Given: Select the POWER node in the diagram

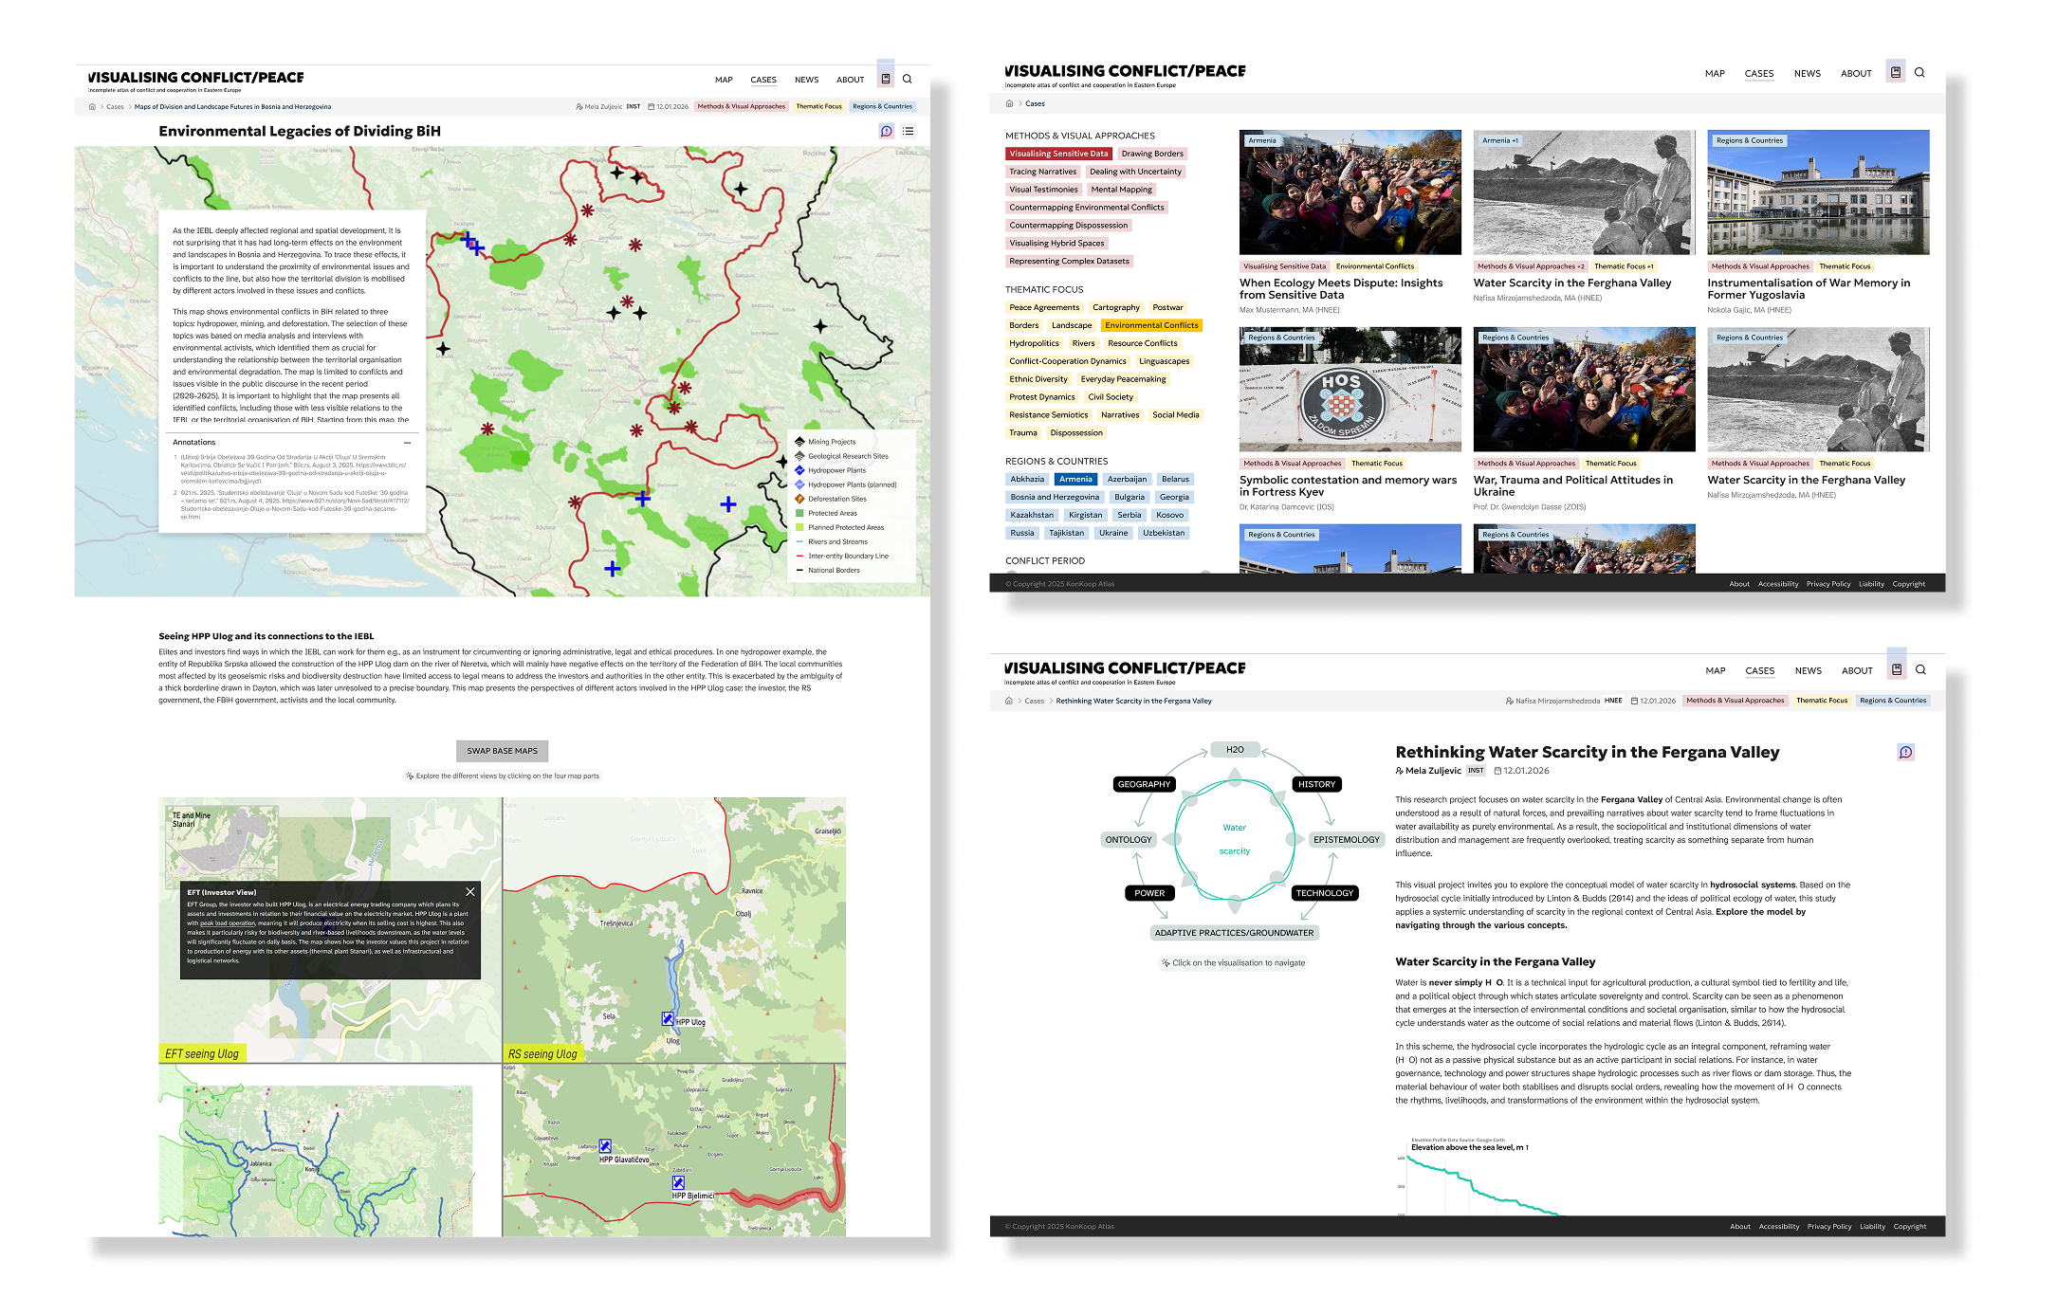Looking at the screenshot, I should [1149, 893].
